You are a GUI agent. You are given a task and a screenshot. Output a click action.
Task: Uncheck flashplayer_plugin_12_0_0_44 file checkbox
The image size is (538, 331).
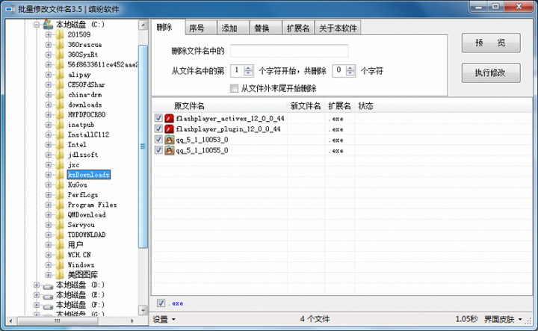pyautogui.click(x=158, y=129)
